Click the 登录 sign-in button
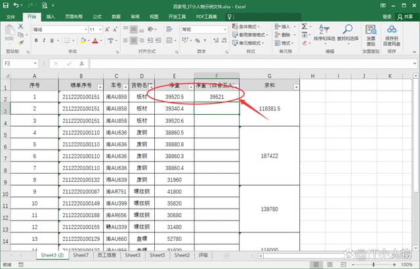 pos(387,16)
